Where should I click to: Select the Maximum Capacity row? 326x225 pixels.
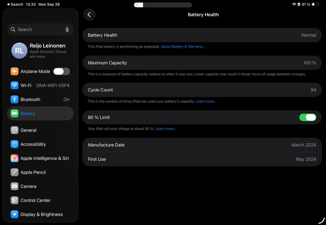coord(202,63)
